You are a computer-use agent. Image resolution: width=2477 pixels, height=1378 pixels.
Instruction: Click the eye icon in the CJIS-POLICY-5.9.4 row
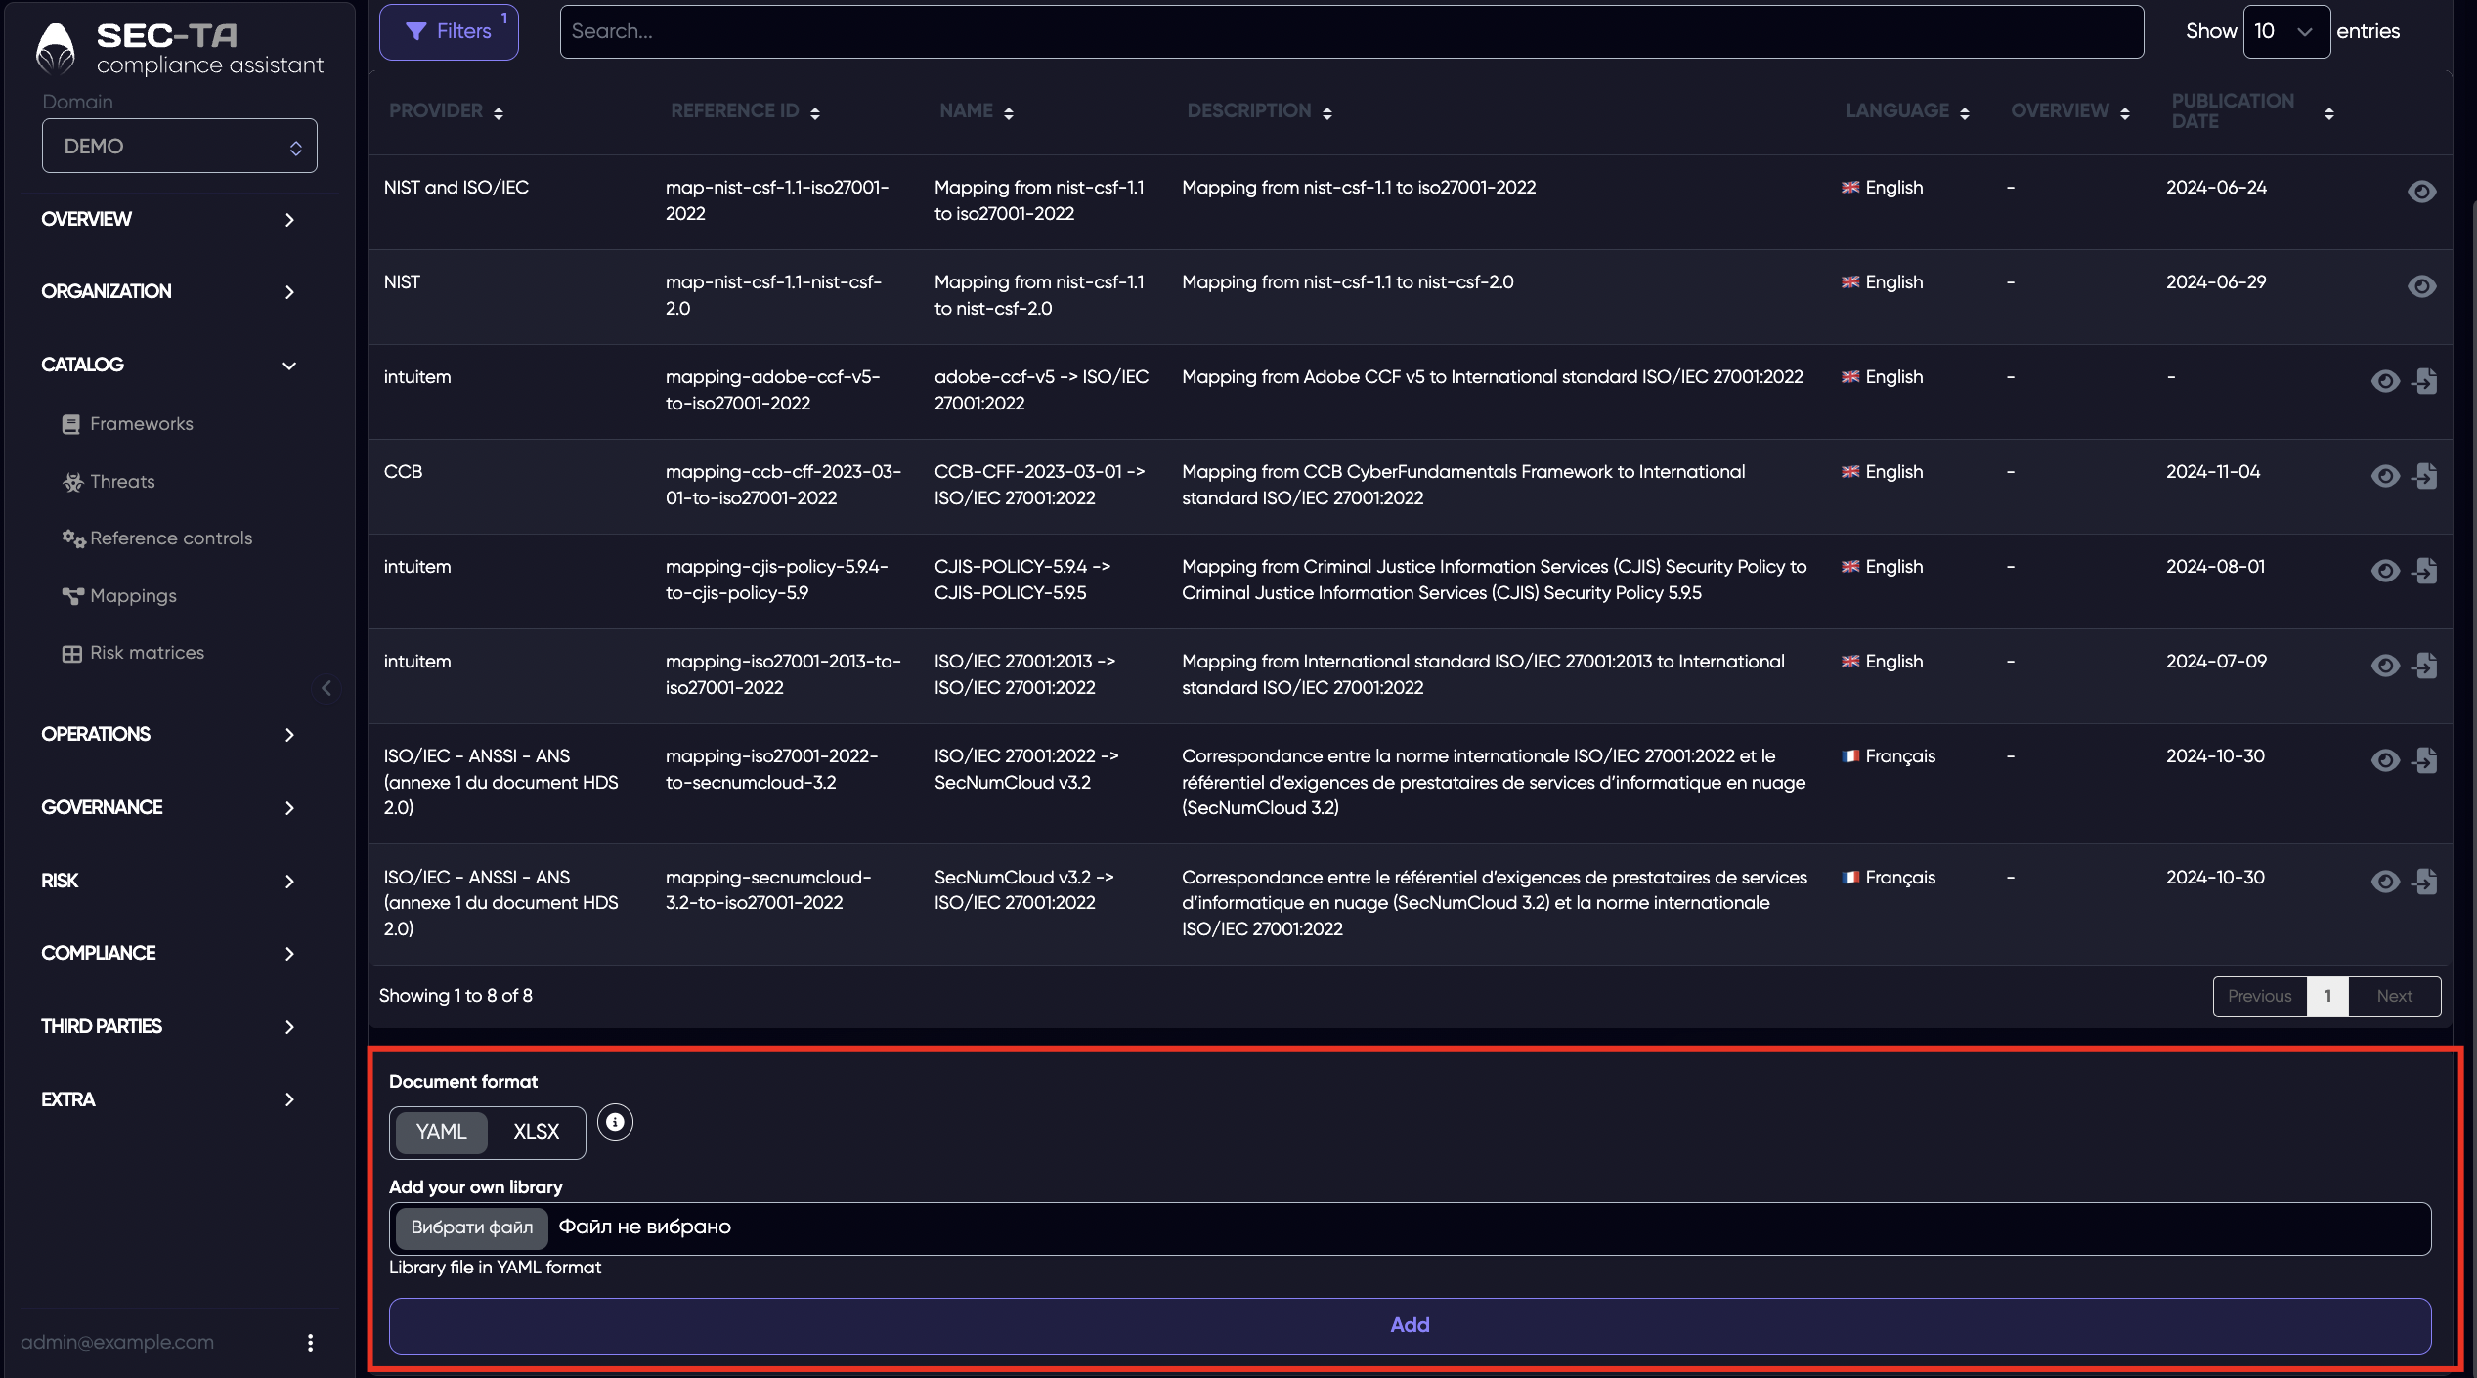point(2385,571)
